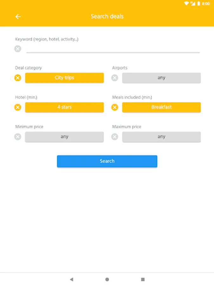Open the Minimum price any dropdown
This screenshot has width=214, height=286.
tap(64, 137)
